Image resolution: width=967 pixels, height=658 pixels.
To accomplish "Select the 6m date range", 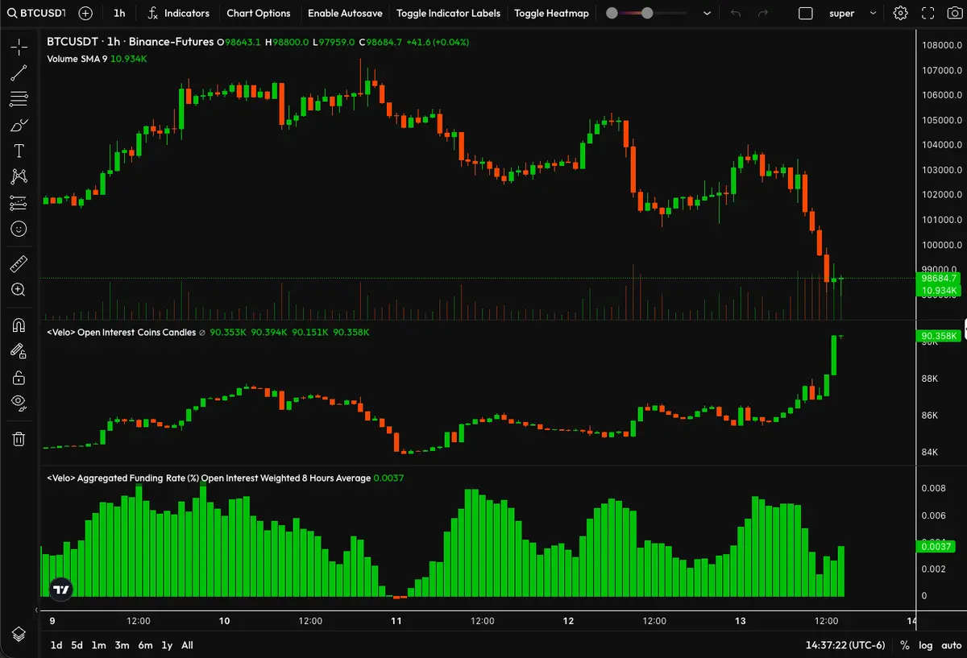I will click(x=145, y=645).
